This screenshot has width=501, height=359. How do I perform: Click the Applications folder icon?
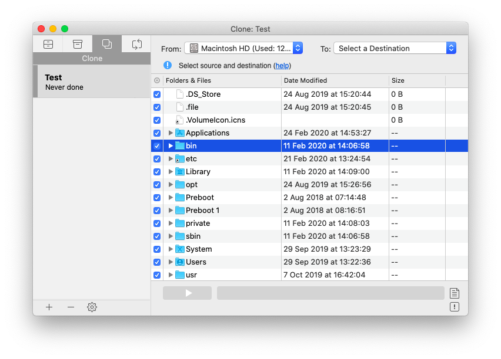(180, 133)
